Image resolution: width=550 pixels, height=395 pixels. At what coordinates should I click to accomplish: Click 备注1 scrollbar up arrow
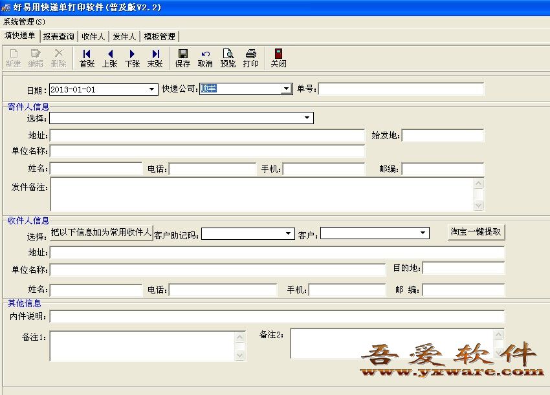coord(240,337)
